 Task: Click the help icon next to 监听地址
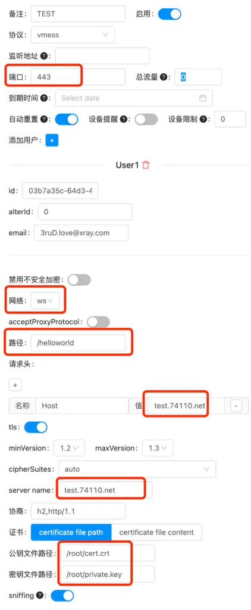[x=44, y=56]
